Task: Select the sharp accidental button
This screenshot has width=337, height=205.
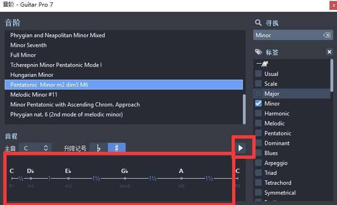Action: (x=117, y=148)
